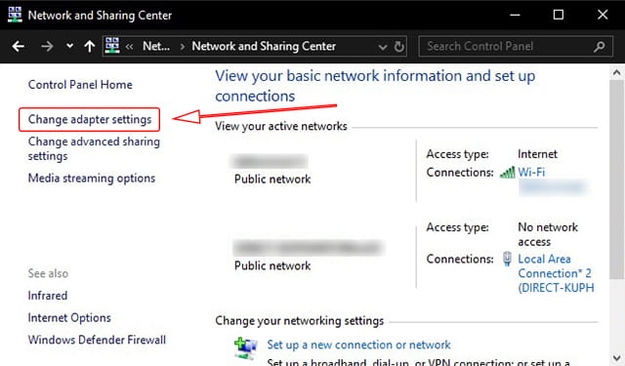Open Control Panel Home

point(80,85)
